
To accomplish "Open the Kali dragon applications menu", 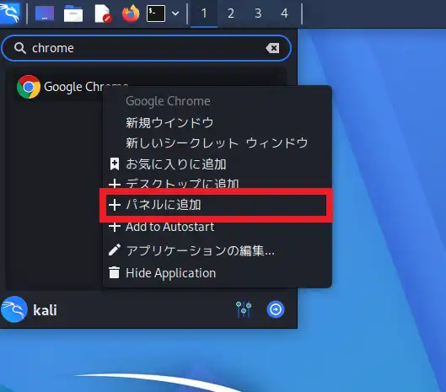I will click(10, 13).
